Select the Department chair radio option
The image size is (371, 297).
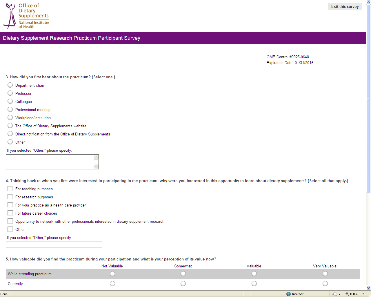[10, 85]
